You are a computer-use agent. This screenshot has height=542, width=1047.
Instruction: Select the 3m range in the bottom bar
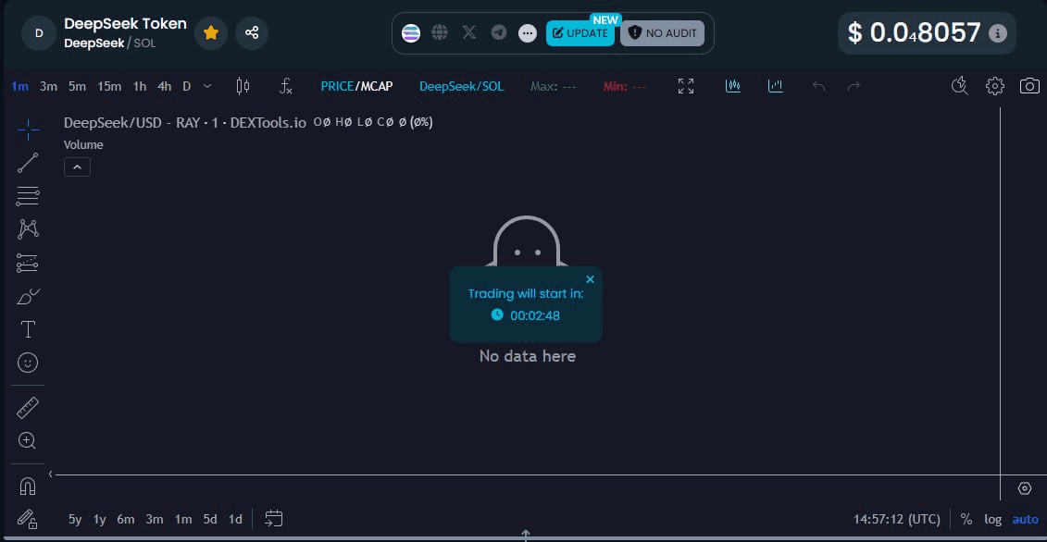pyautogui.click(x=155, y=519)
